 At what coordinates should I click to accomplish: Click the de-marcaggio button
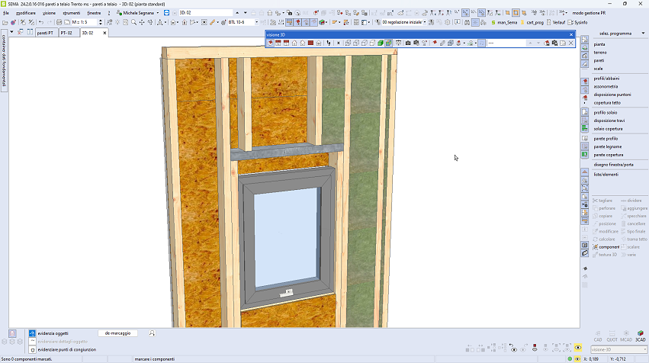[117, 333]
